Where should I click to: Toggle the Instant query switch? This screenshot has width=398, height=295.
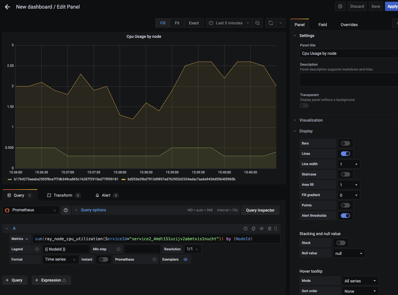(x=104, y=259)
